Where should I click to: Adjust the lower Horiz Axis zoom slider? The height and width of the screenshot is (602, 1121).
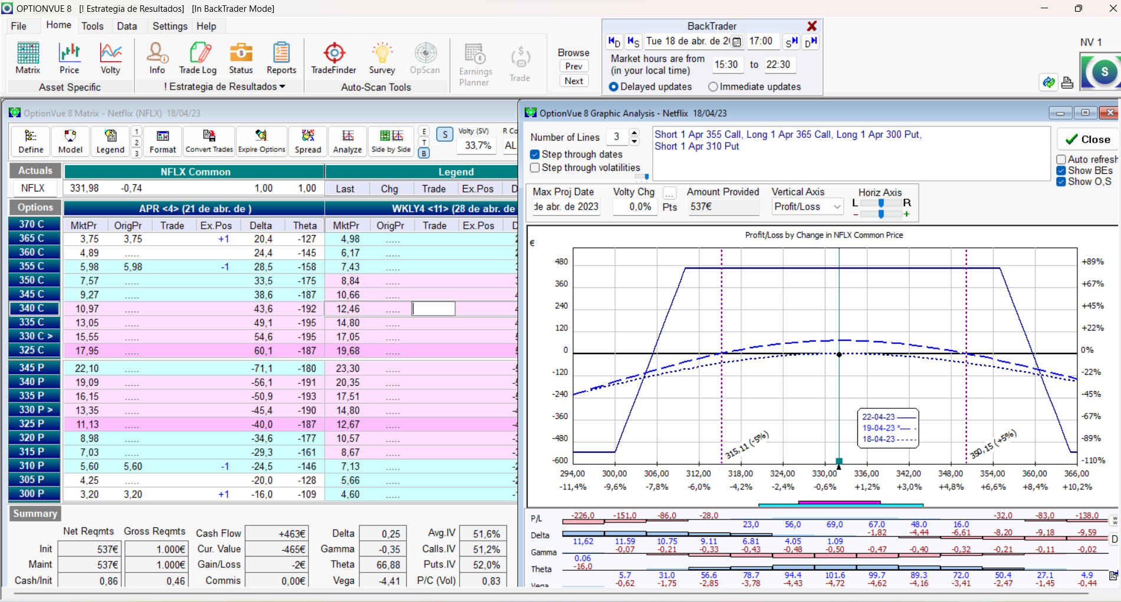pyautogui.click(x=881, y=214)
